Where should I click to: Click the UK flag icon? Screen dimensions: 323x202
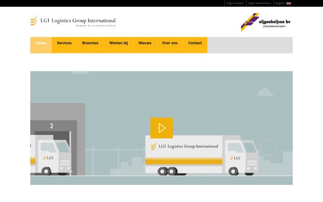[x=288, y=3]
